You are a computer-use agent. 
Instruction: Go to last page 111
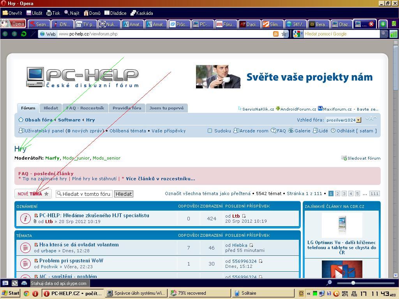374,193
